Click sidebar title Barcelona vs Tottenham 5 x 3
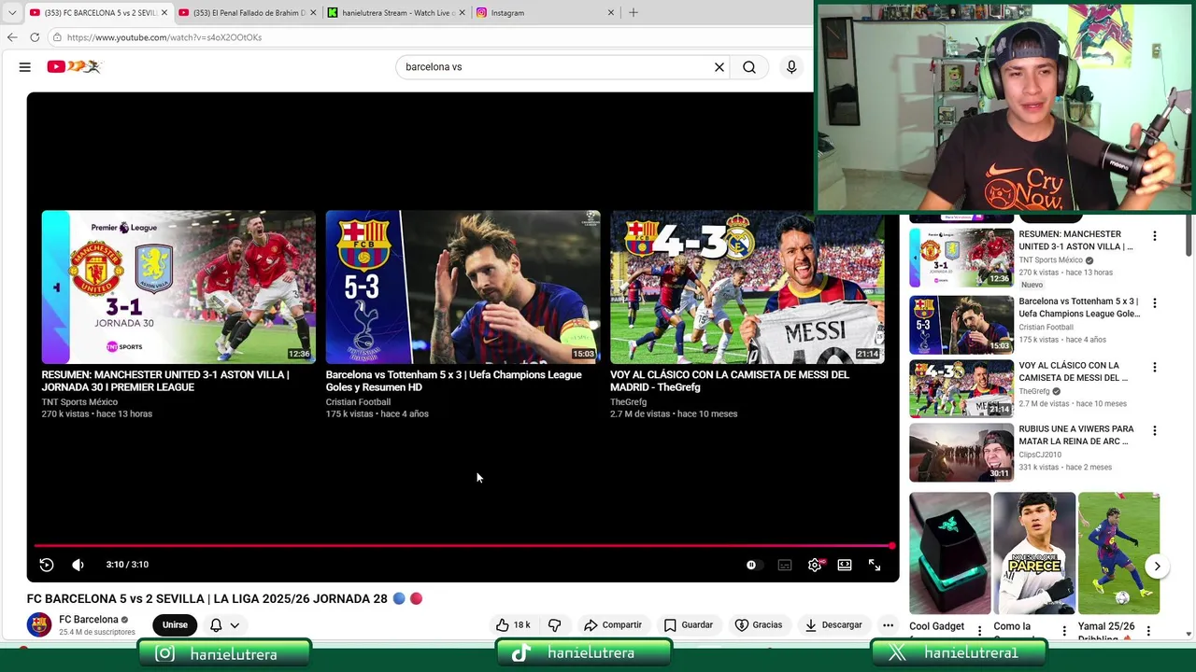1196x672 pixels. [1079, 308]
